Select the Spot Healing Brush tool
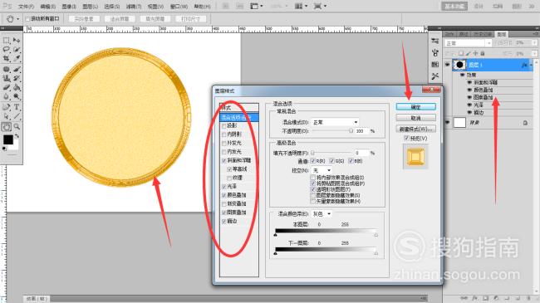The width and height of the screenshot is (540, 303). [6, 69]
